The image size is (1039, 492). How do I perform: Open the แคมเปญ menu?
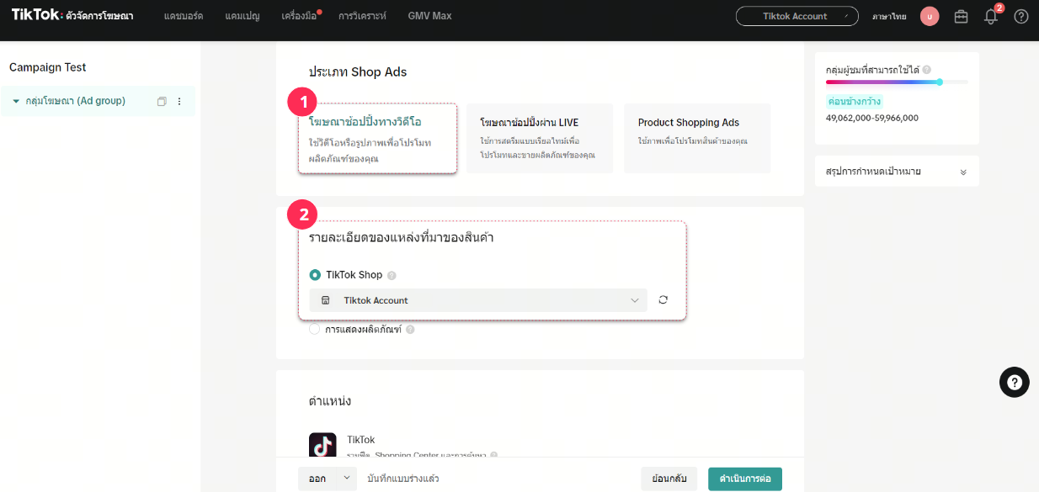coord(242,16)
